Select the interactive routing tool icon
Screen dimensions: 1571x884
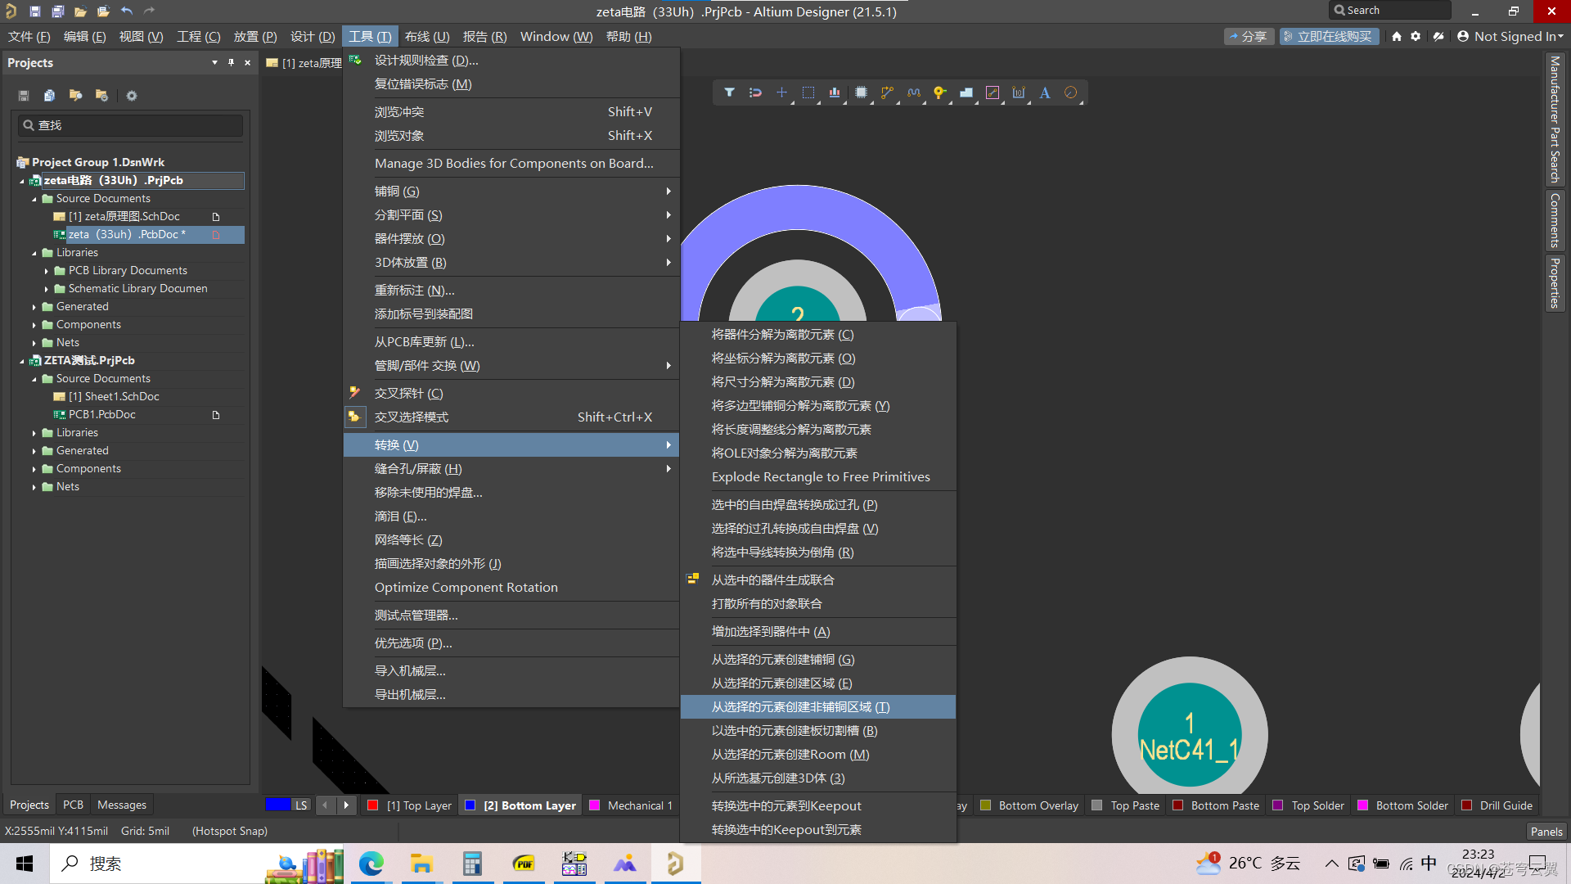point(887,92)
